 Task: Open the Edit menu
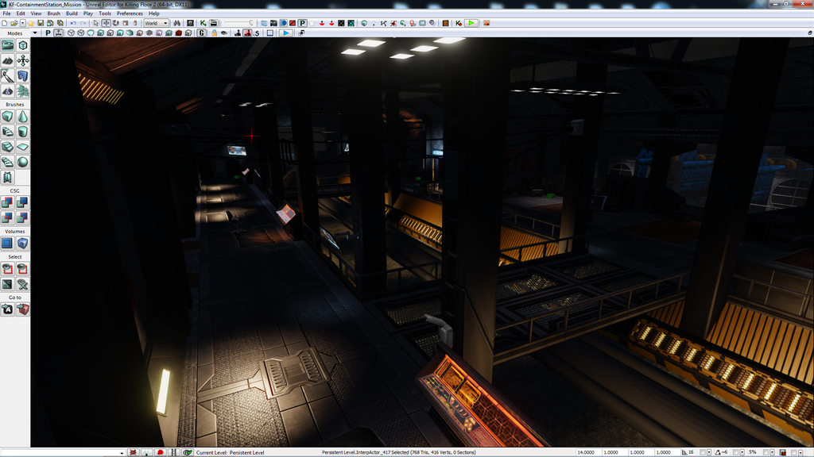[x=21, y=13]
